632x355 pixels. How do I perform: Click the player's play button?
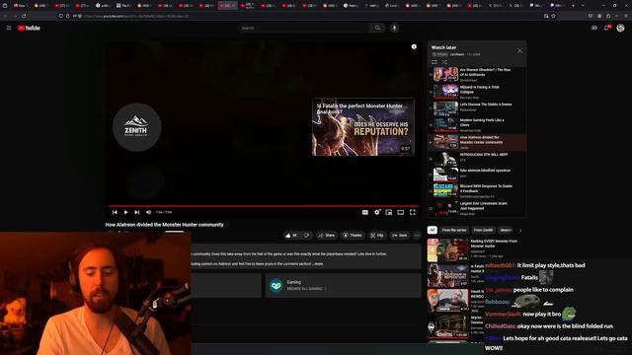coord(125,212)
